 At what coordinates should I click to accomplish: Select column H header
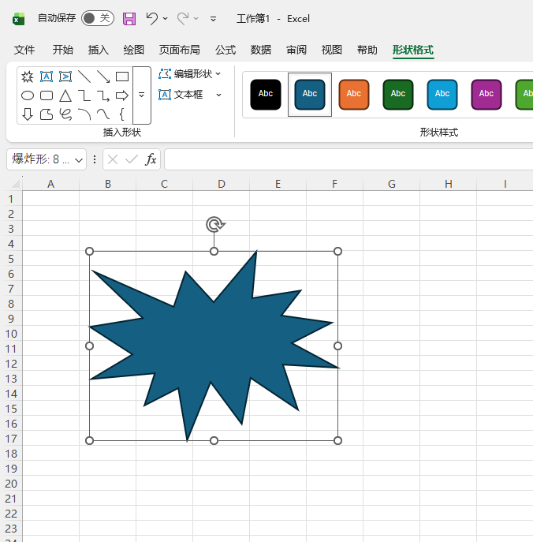click(x=449, y=184)
